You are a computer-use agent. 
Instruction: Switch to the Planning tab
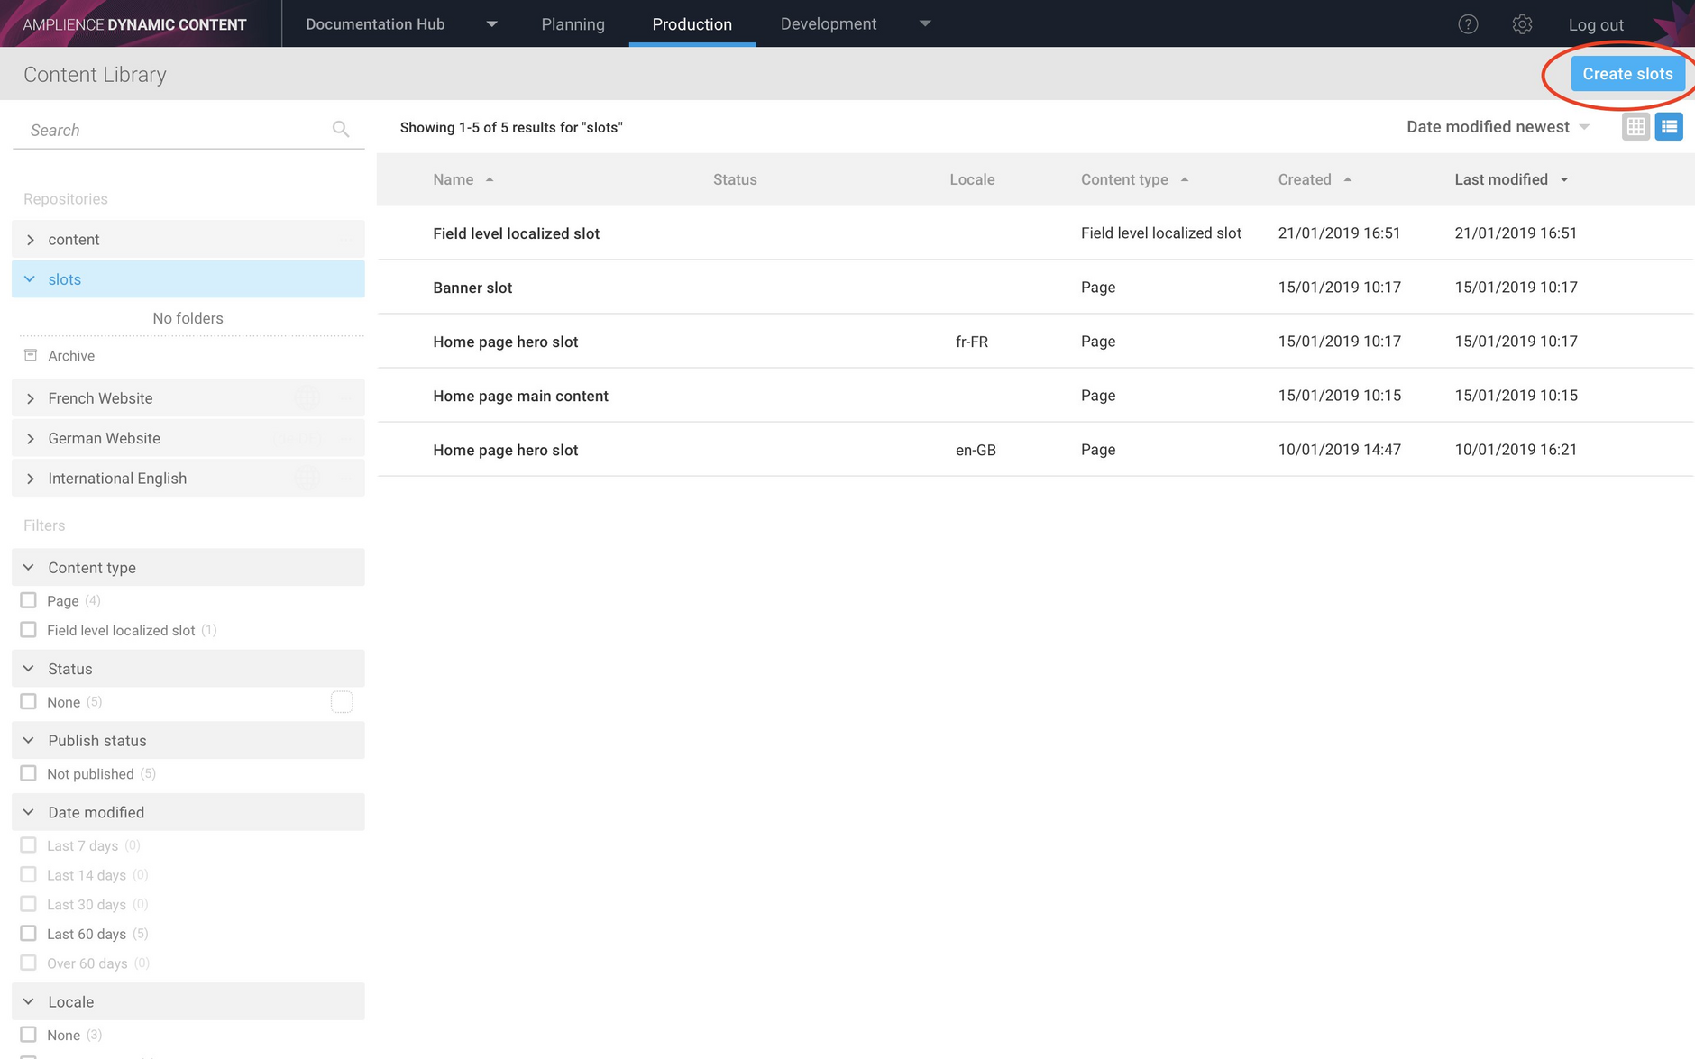[x=573, y=23]
